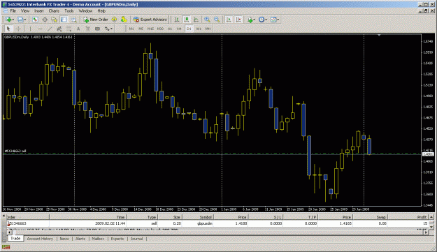
Task: Select order row 51346663 in the terminal
Action: tap(217, 223)
